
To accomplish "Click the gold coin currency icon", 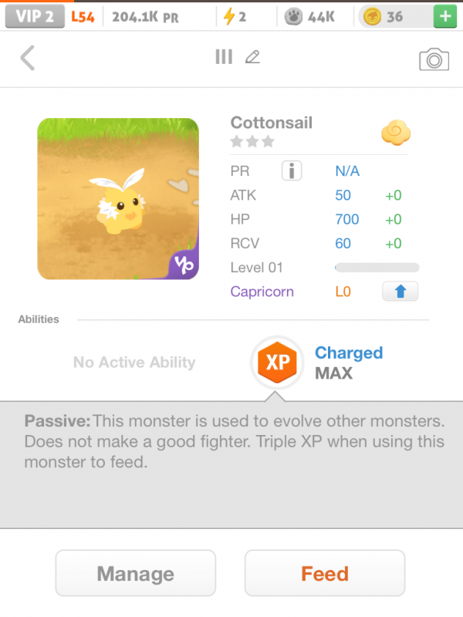I will tap(371, 16).
